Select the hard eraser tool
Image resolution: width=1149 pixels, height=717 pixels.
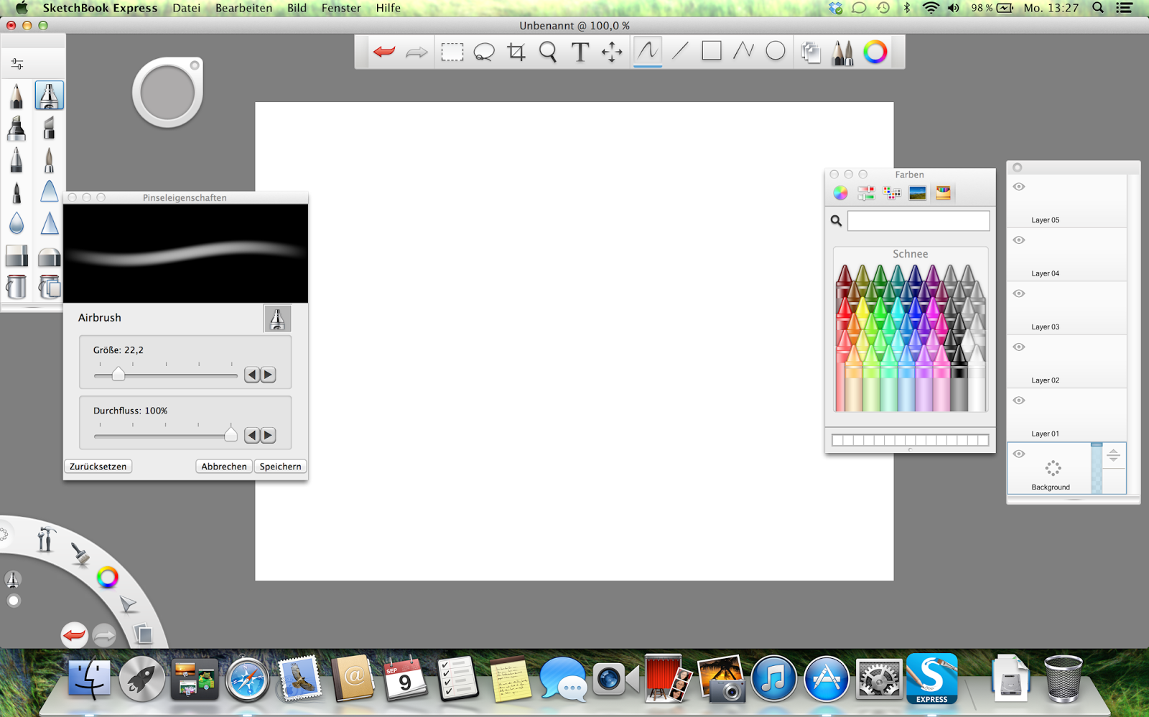[17, 256]
